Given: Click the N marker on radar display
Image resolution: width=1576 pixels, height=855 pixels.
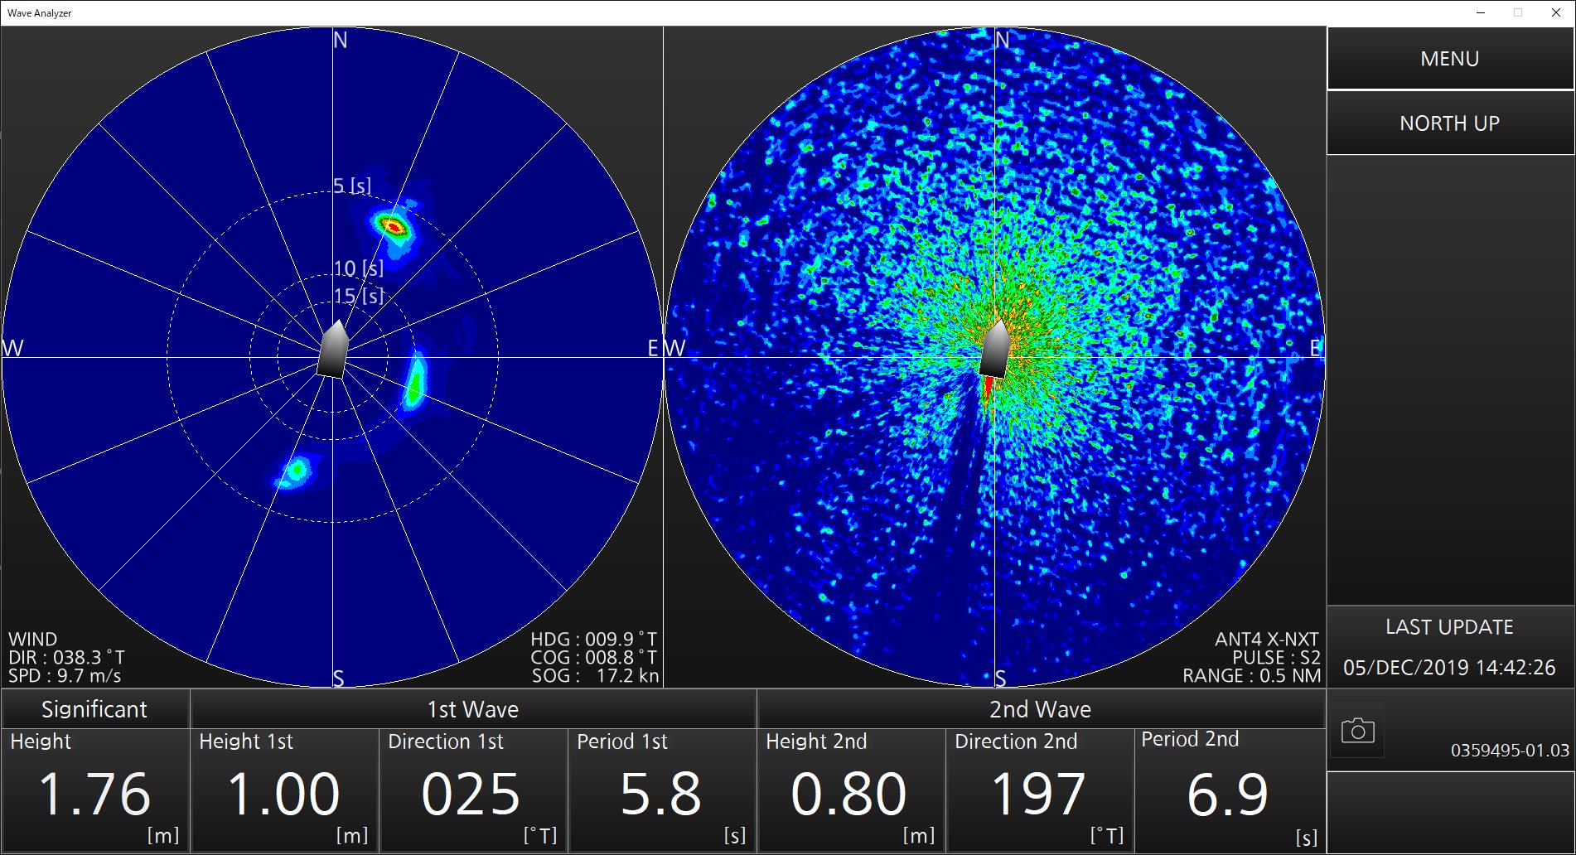Looking at the screenshot, I should (1003, 40).
